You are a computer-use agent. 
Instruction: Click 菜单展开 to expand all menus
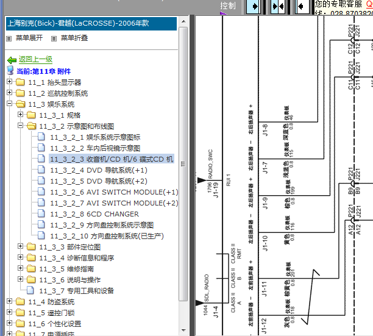tap(29, 38)
